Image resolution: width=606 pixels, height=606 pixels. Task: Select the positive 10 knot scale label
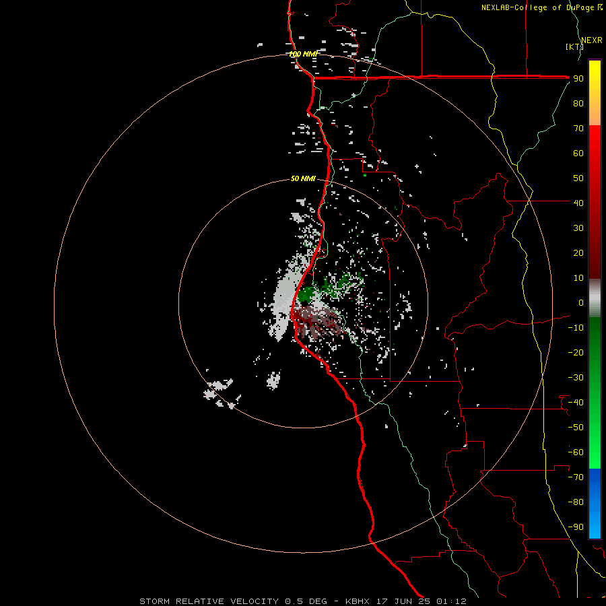(578, 278)
